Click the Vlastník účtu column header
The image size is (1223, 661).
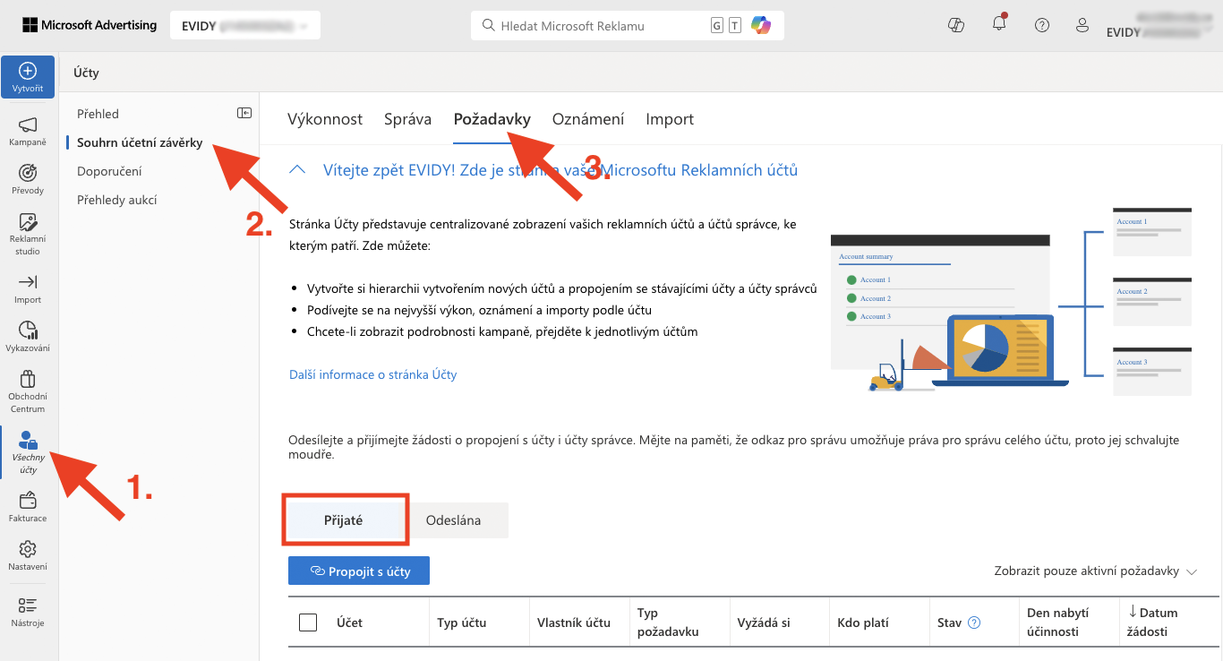pos(574,622)
